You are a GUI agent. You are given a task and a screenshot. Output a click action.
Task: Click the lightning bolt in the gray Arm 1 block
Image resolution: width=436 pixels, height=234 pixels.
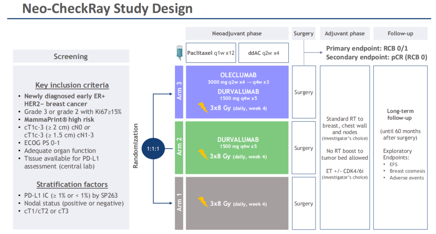click(203, 202)
